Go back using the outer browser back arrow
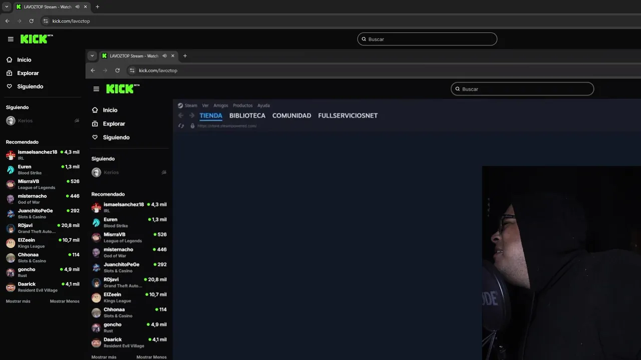This screenshot has width=641, height=360. point(7,21)
